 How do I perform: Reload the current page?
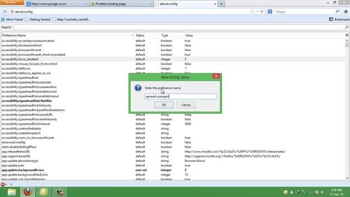click(x=262, y=11)
